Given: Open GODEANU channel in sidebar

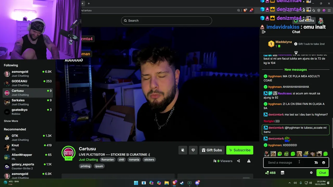Looking at the screenshot, I should 28,83.
